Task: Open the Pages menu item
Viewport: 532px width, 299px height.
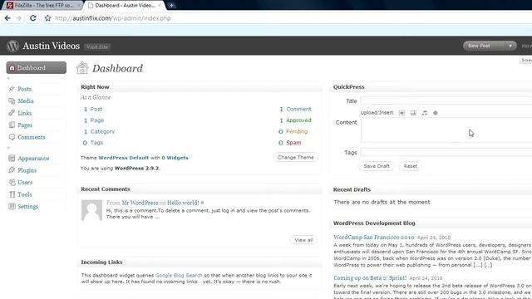Action: [x=25, y=125]
